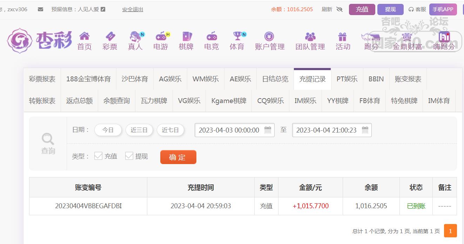Open 客服 customer service

click(417, 9)
